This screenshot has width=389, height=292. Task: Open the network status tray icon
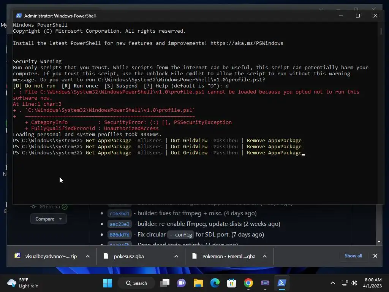345,283
